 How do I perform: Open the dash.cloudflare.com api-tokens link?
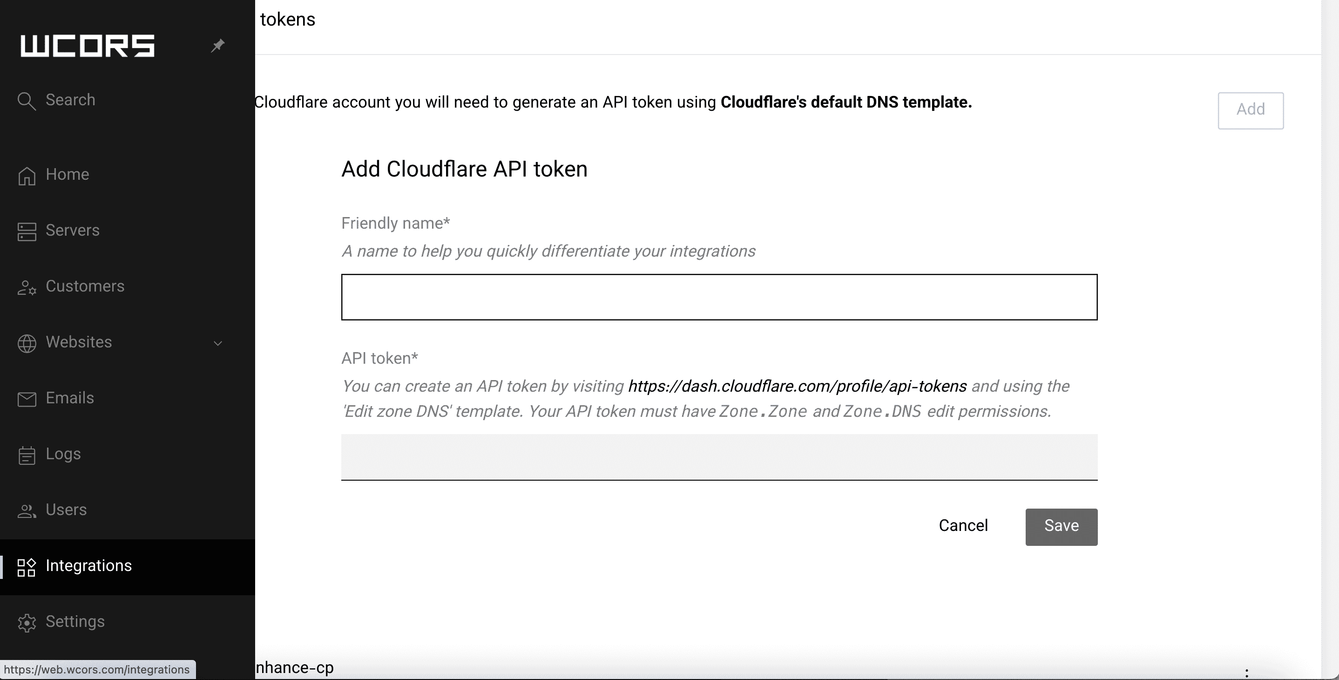tap(797, 386)
